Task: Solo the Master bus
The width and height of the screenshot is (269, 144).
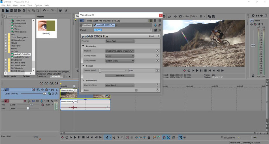Action: point(262,24)
